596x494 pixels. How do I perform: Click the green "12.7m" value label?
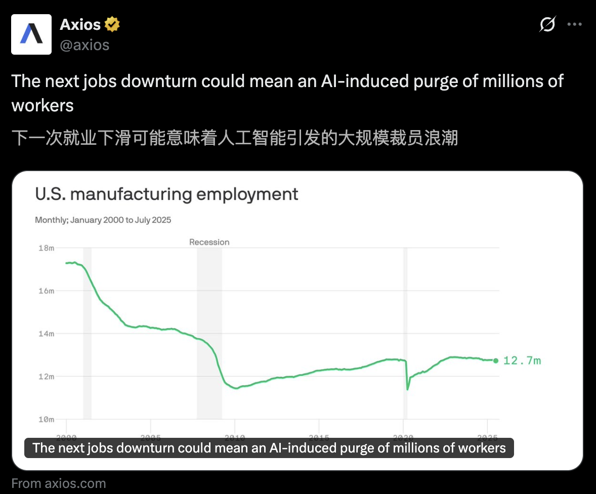coord(522,360)
